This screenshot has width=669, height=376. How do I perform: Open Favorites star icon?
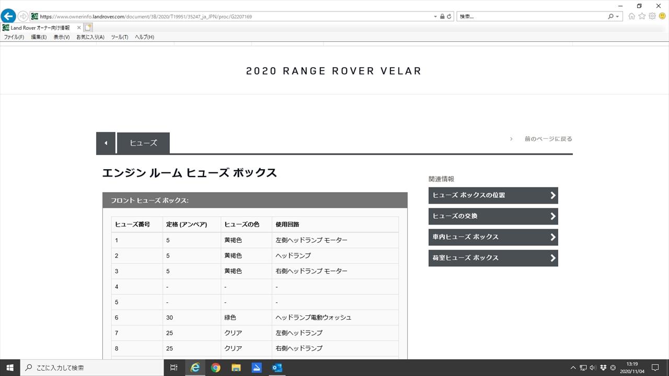pyautogui.click(x=642, y=16)
